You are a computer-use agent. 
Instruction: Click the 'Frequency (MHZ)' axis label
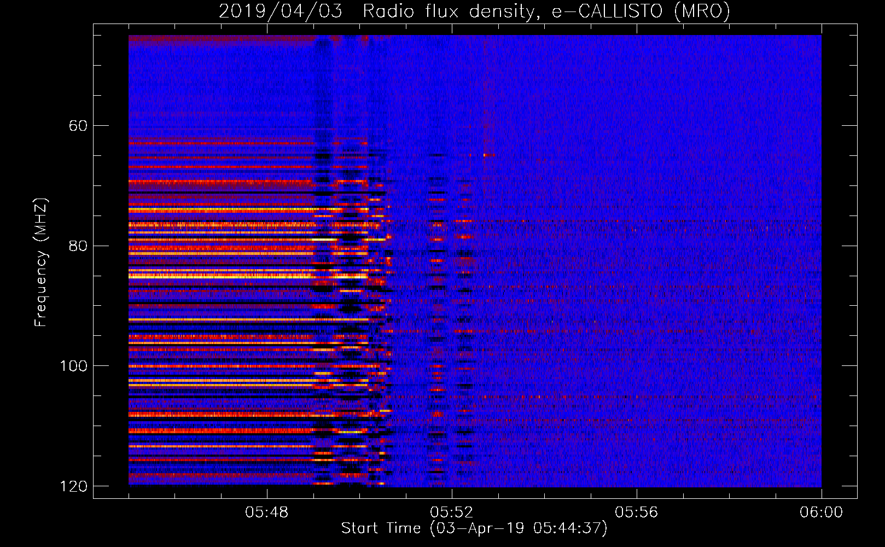pos(41,263)
